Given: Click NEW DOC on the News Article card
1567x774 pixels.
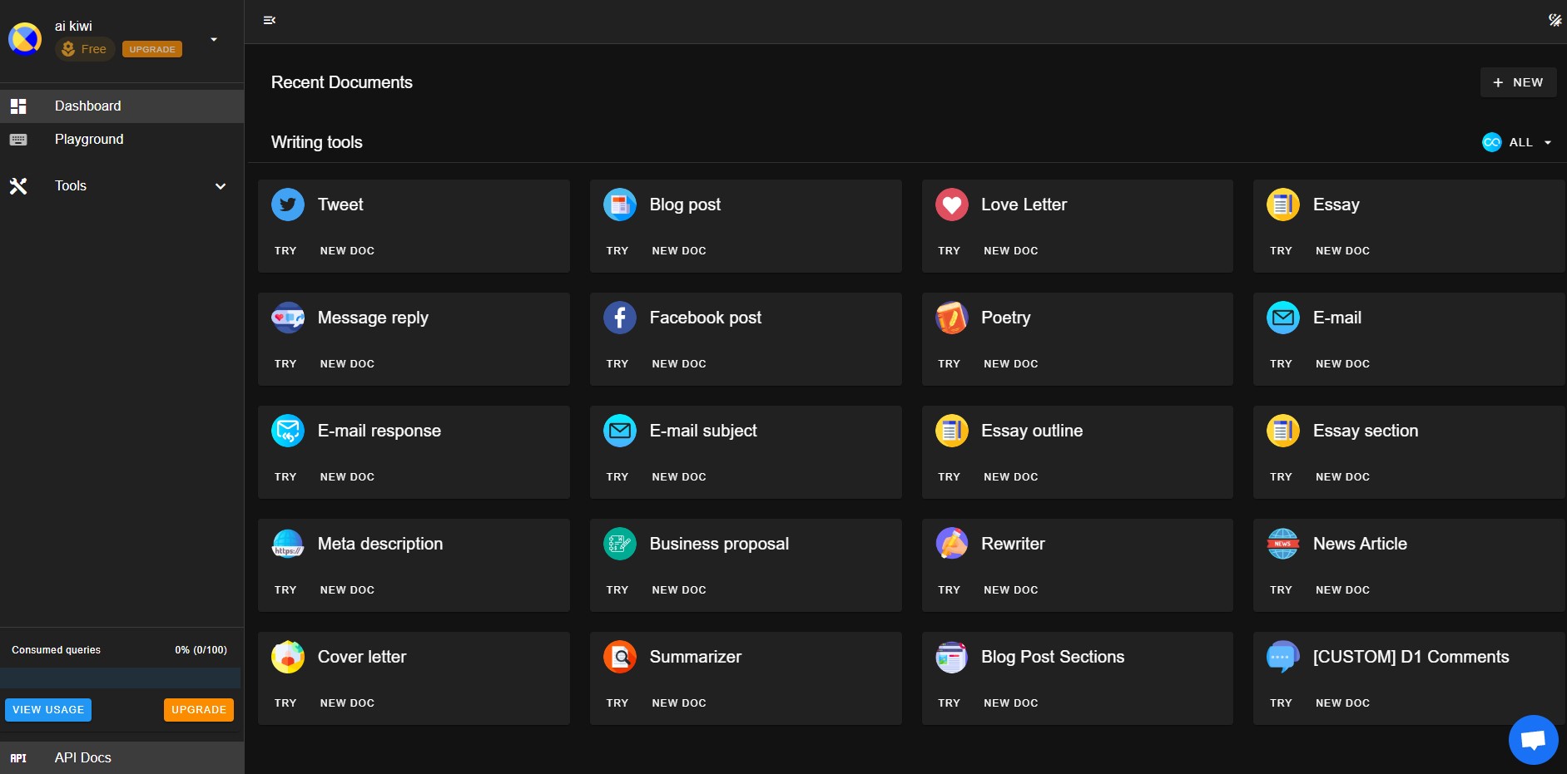Looking at the screenshot, I should (1342, 589).
